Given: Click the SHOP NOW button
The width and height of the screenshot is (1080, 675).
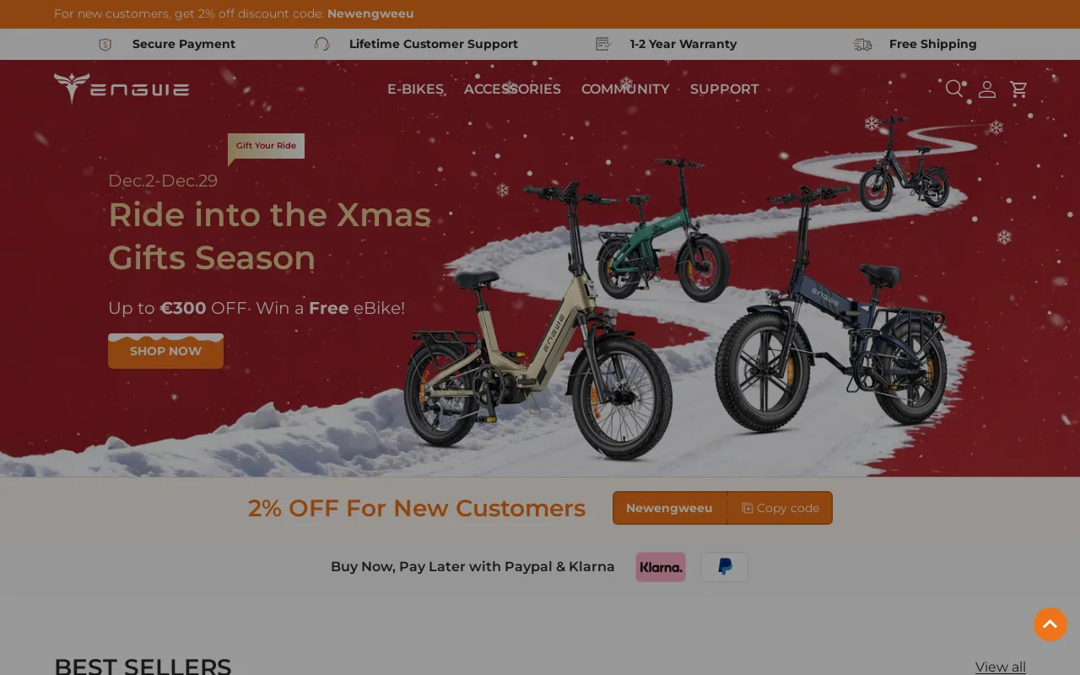Looking at the screenshot, I should (x=165, y=351).
